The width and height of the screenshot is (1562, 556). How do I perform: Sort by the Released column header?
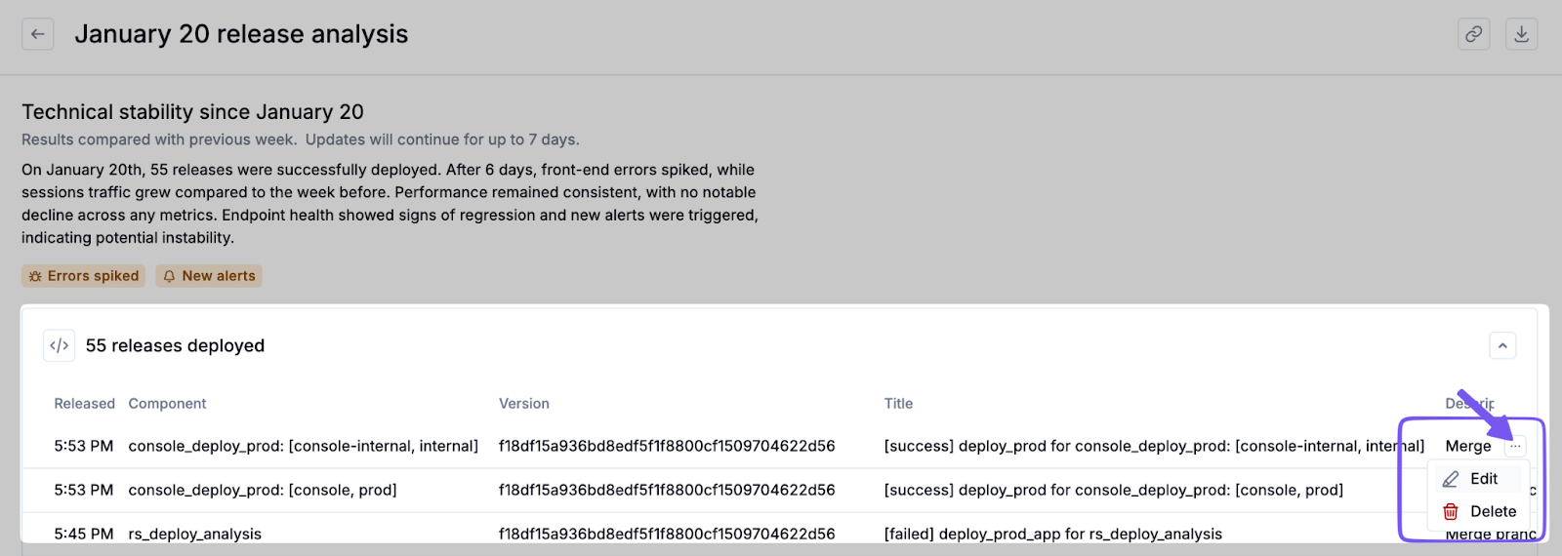(84, 404)
